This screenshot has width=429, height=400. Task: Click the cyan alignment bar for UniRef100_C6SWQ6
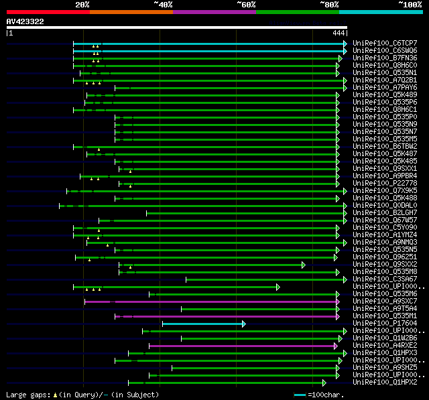coord(208,51)
